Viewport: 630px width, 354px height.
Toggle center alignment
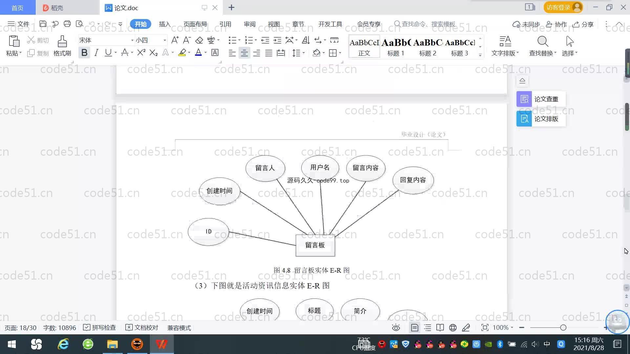click(244, 53)
